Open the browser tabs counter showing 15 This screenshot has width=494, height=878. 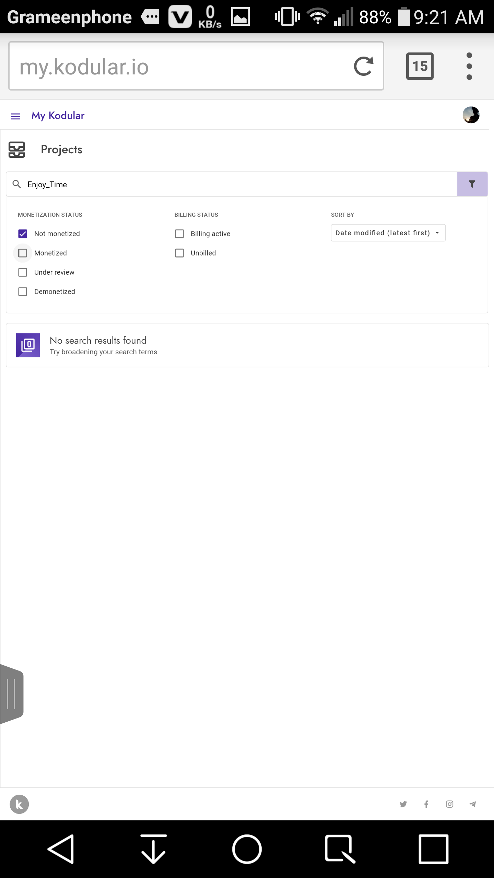[x=420, y=66]
